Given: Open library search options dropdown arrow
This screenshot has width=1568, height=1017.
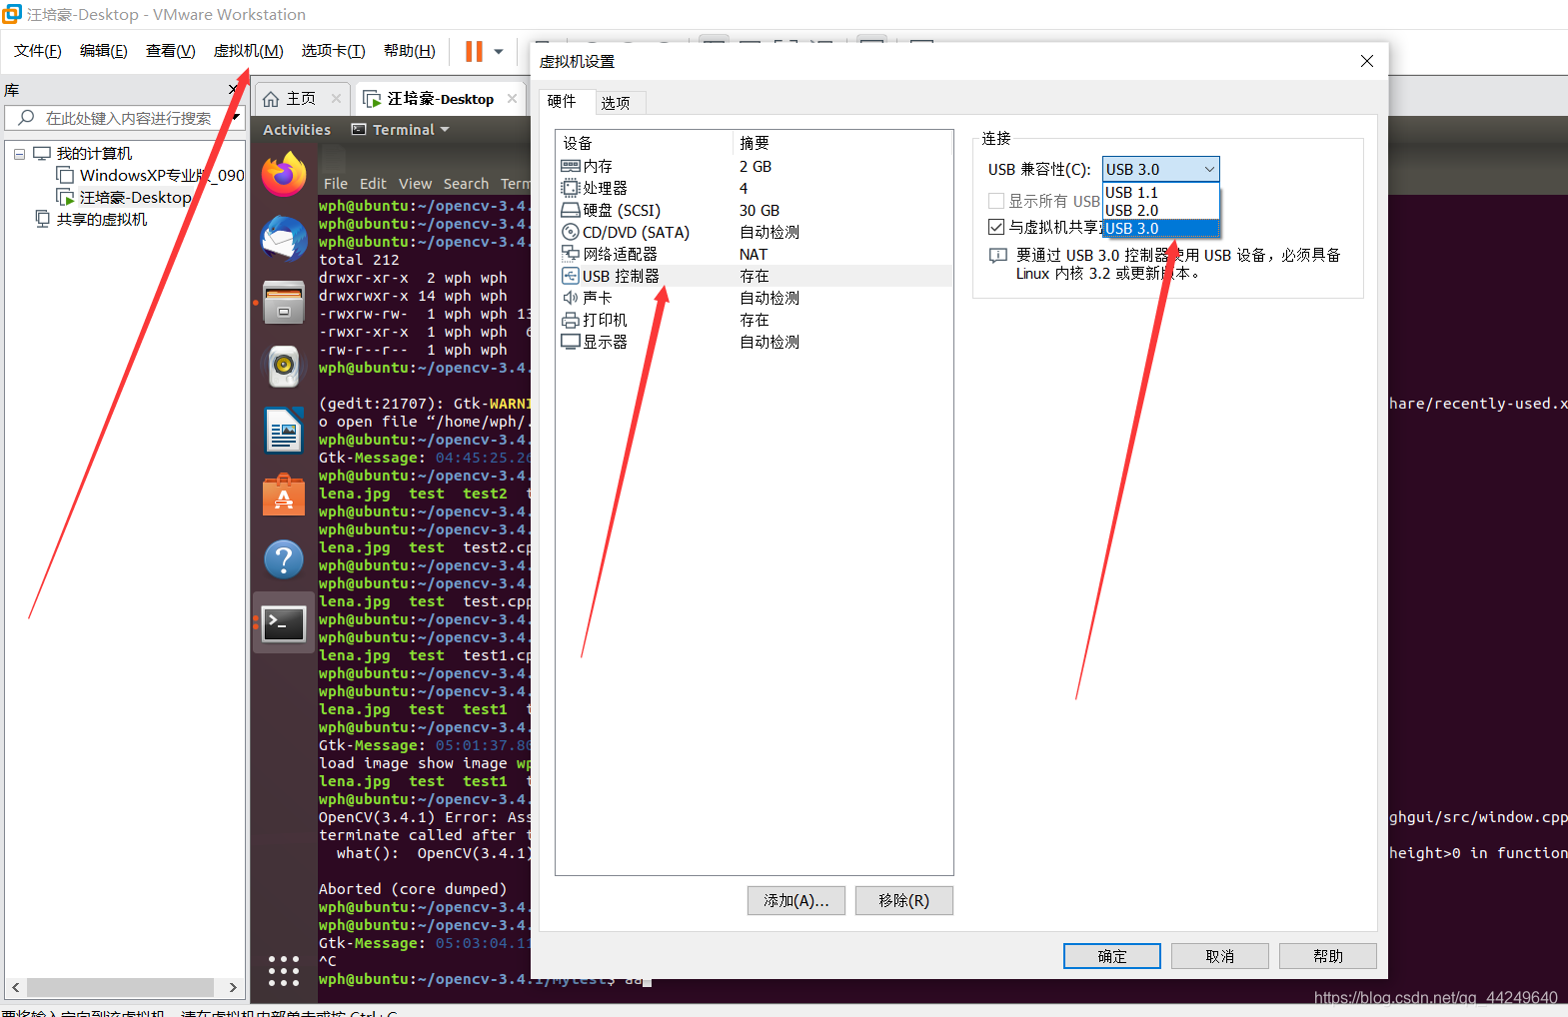Looking at the screenshot, I should [236, 118].
